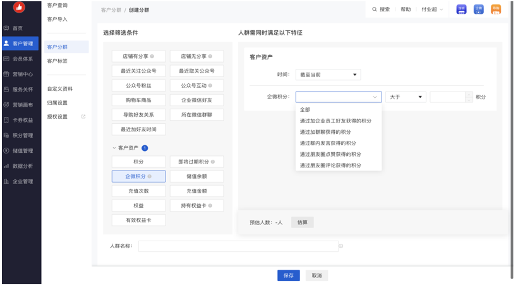Image resolution: width=518 pixels, height=288 pixels.
Task: Click info icon next to 即将过期积分
Action: pos(213,162)
